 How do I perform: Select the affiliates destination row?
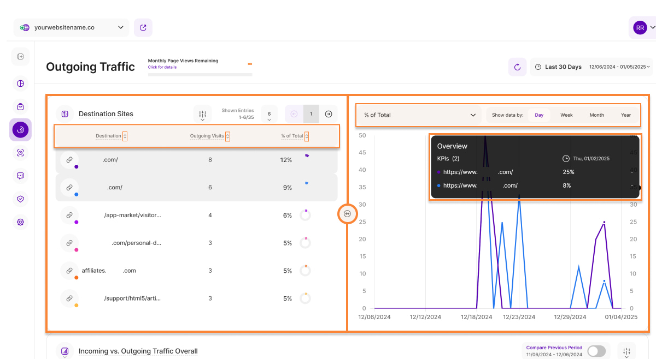(197, 271)
